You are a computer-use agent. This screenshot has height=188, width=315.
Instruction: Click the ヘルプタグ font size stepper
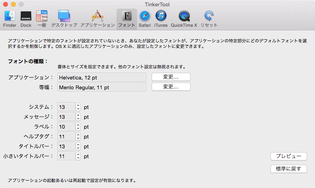[x=78, y=136]
